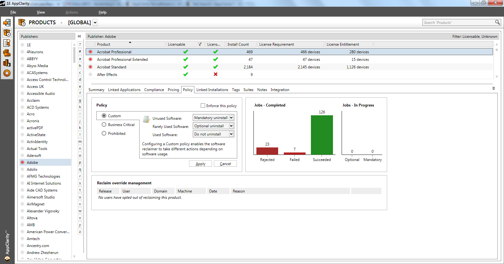Click the filter funnel in the Licensable column
The height and width of the screenshot is (264, 504).
(200, 44)
